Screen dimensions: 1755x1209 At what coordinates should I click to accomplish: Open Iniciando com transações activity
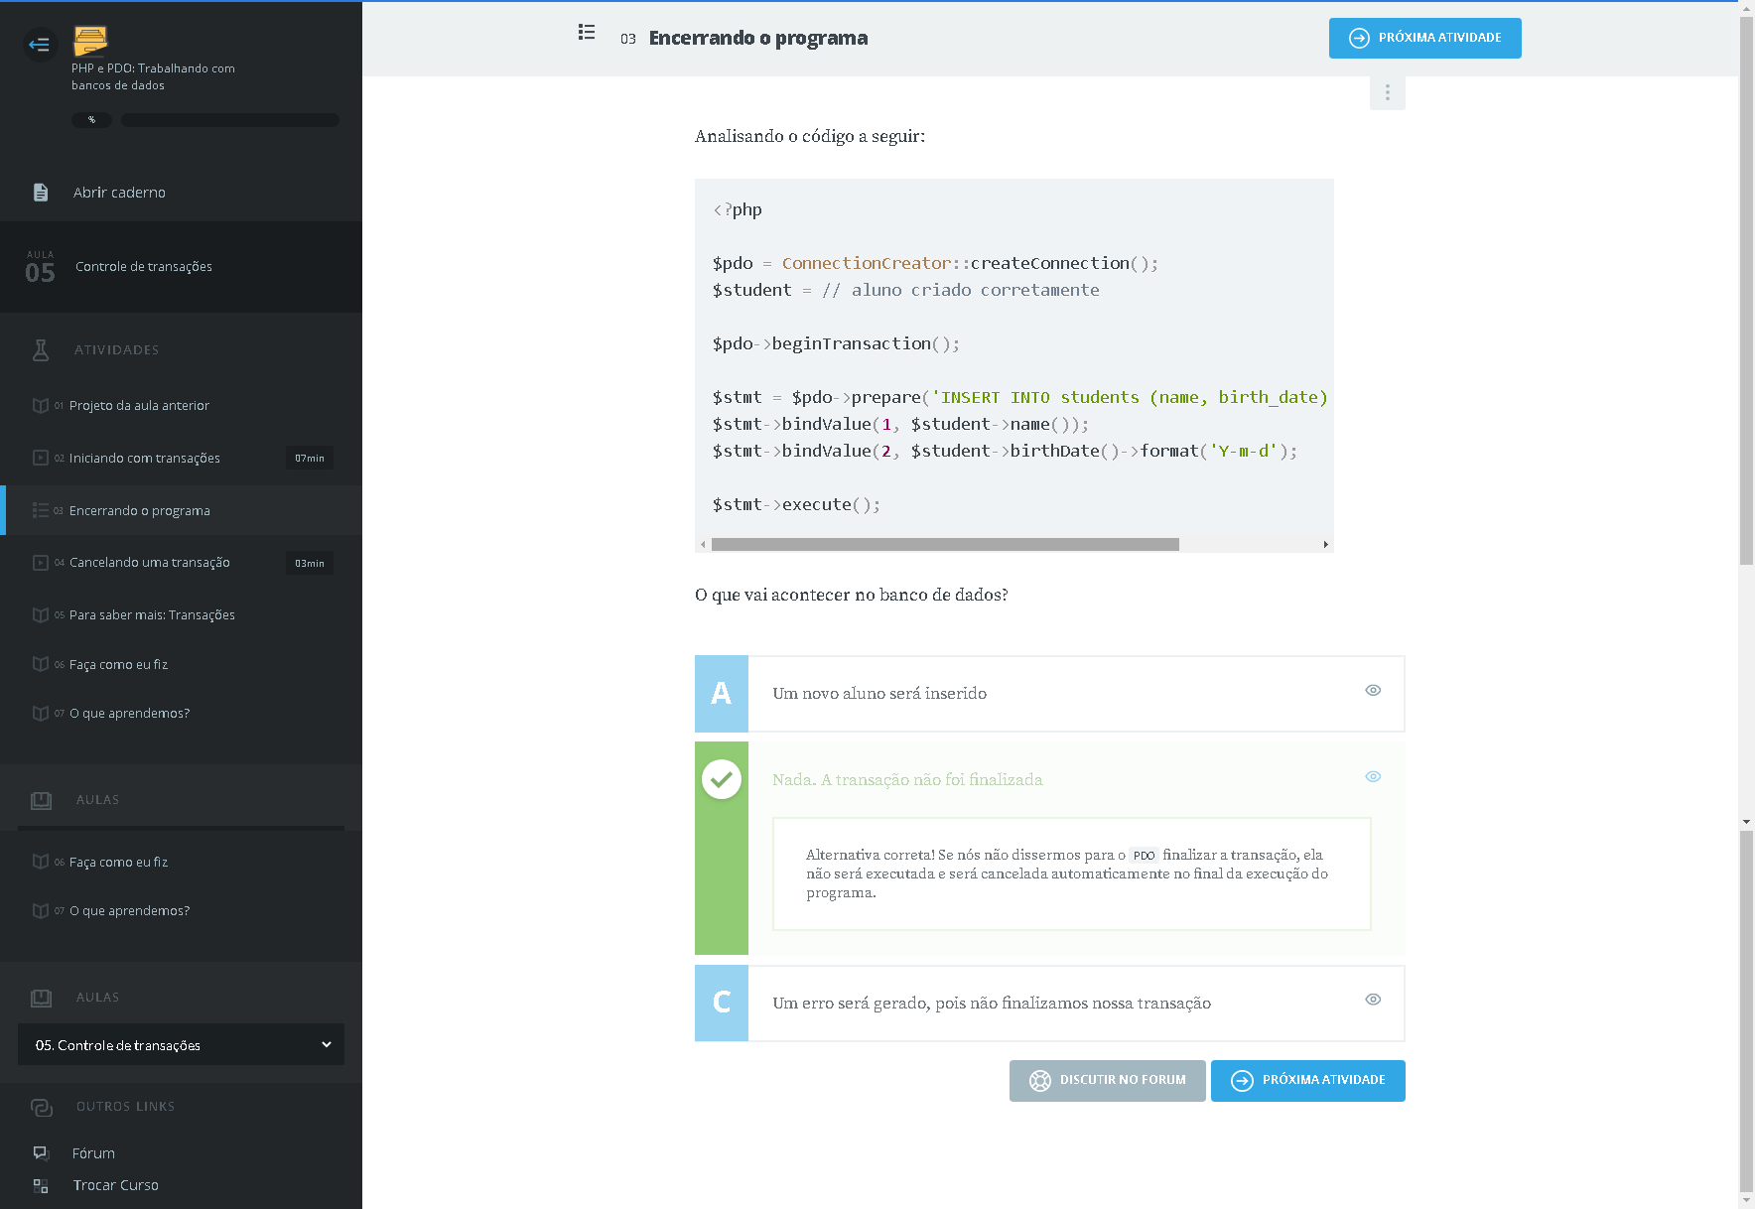[x=145, y=459]
